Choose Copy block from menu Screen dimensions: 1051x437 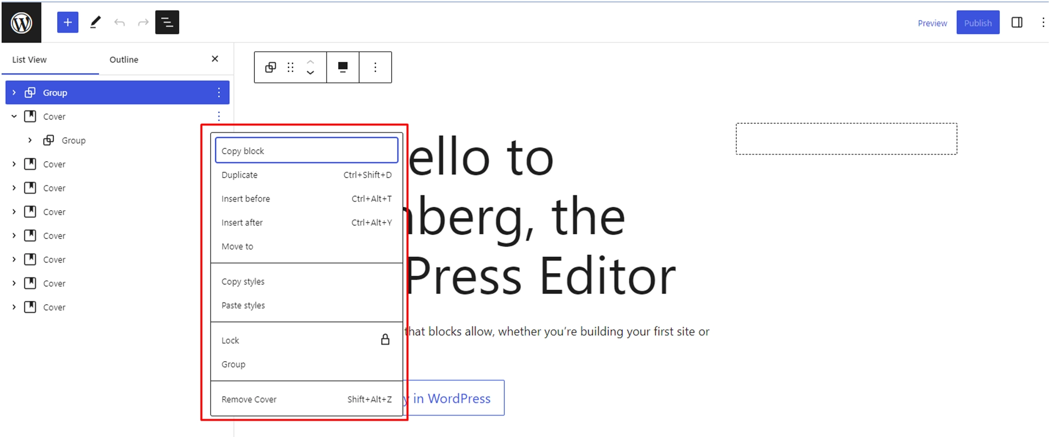pyautogui.click(x=307, y=151)
